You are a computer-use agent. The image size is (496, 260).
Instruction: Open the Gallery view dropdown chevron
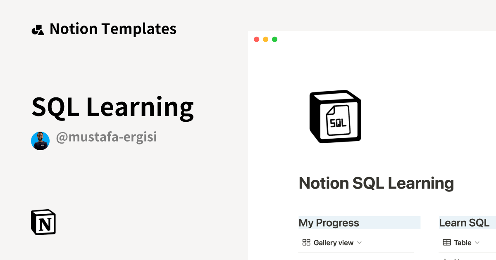click(359, 243)
